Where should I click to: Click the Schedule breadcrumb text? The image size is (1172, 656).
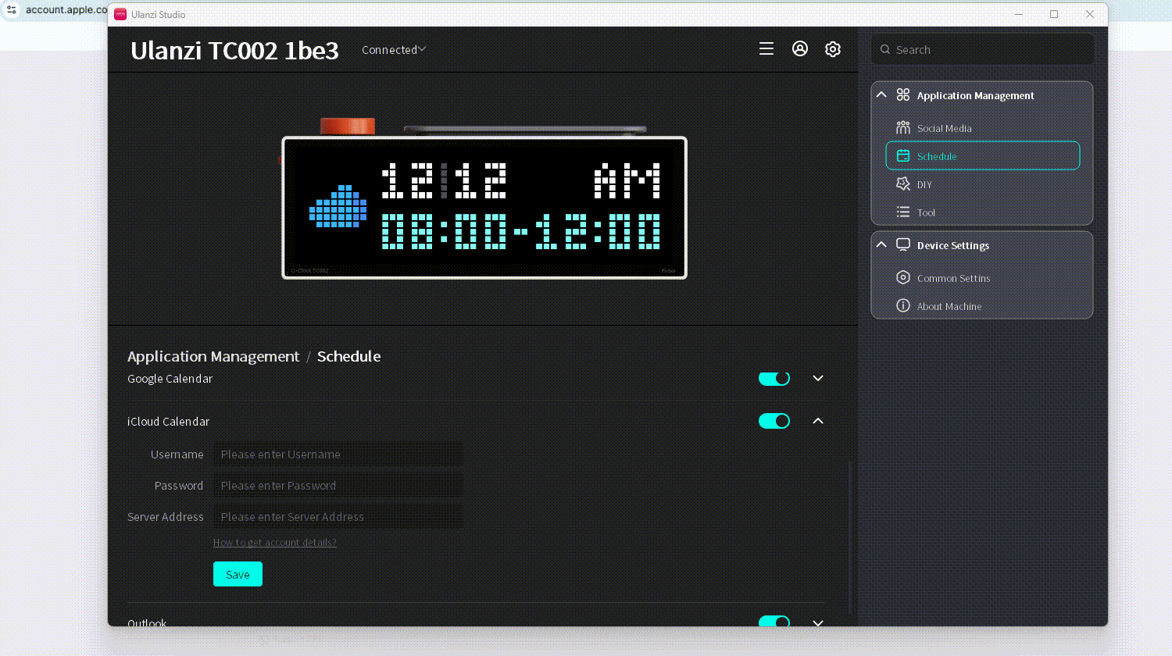coord(348,356)
